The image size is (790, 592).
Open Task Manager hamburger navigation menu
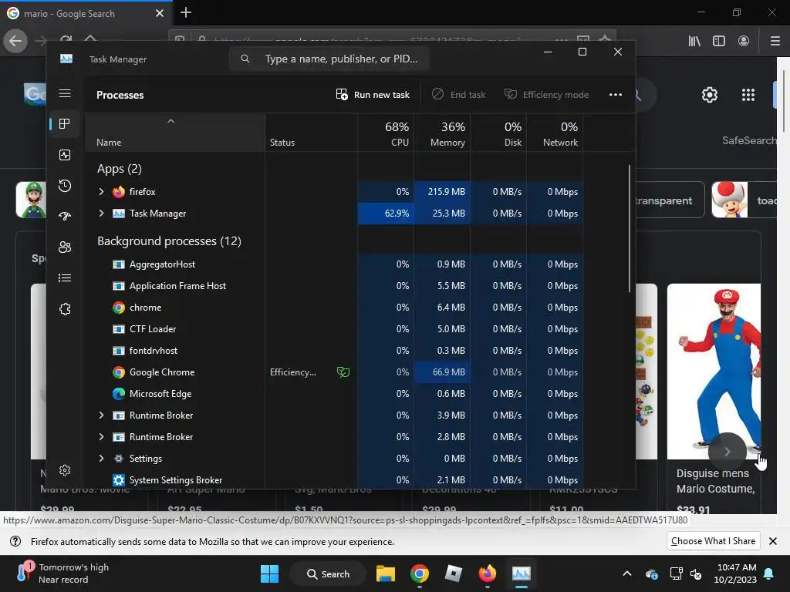(65, 93)
